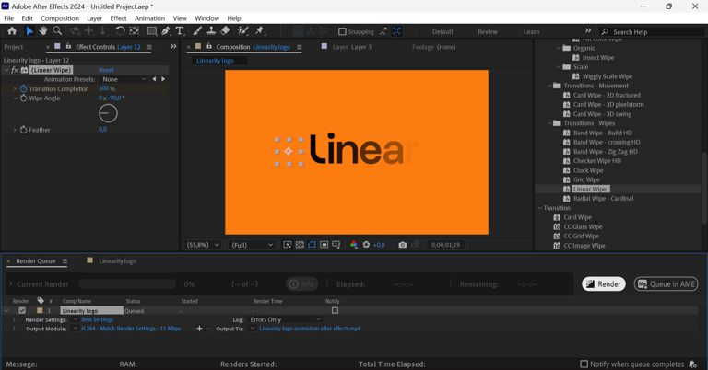This screenshot has width=708, height=370.
Task: Select the Rectangle shape tool
Action: 152,31
